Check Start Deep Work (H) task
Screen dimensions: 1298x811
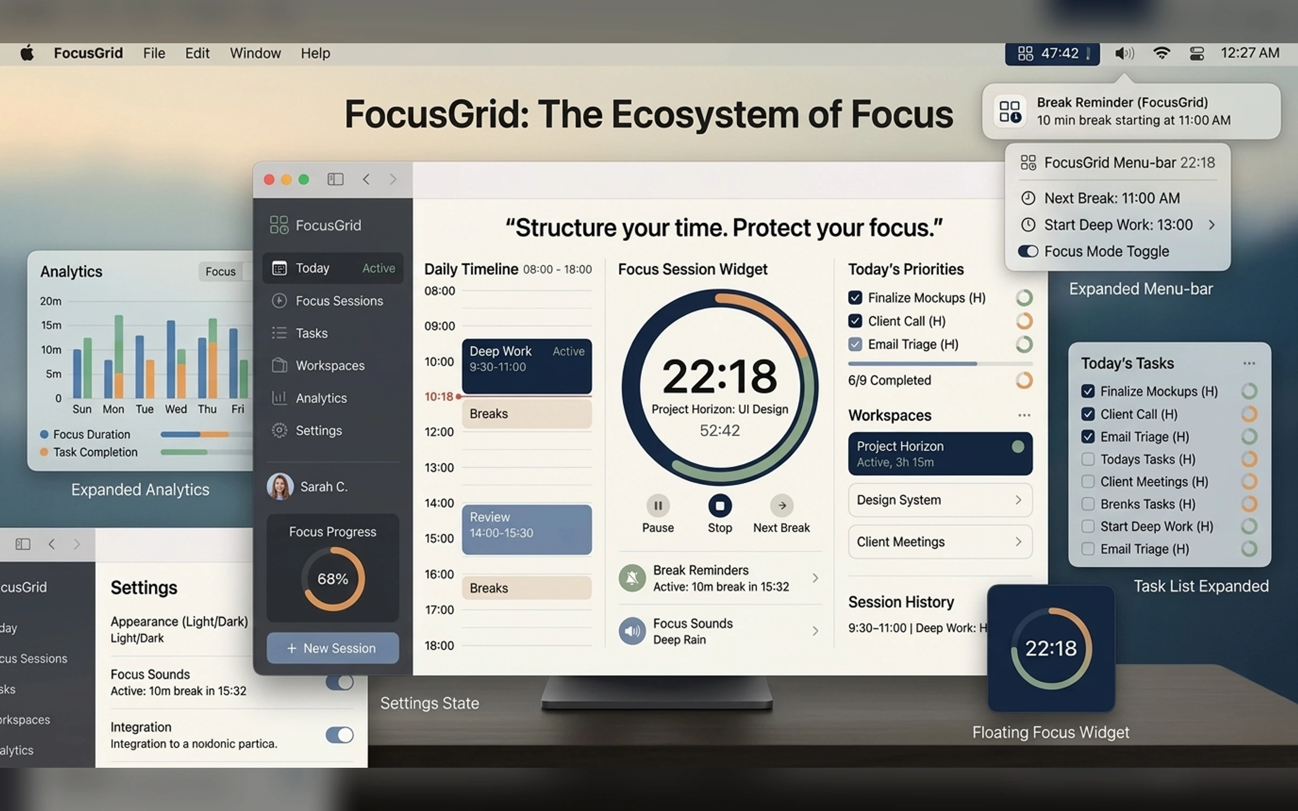point(1088,526)
